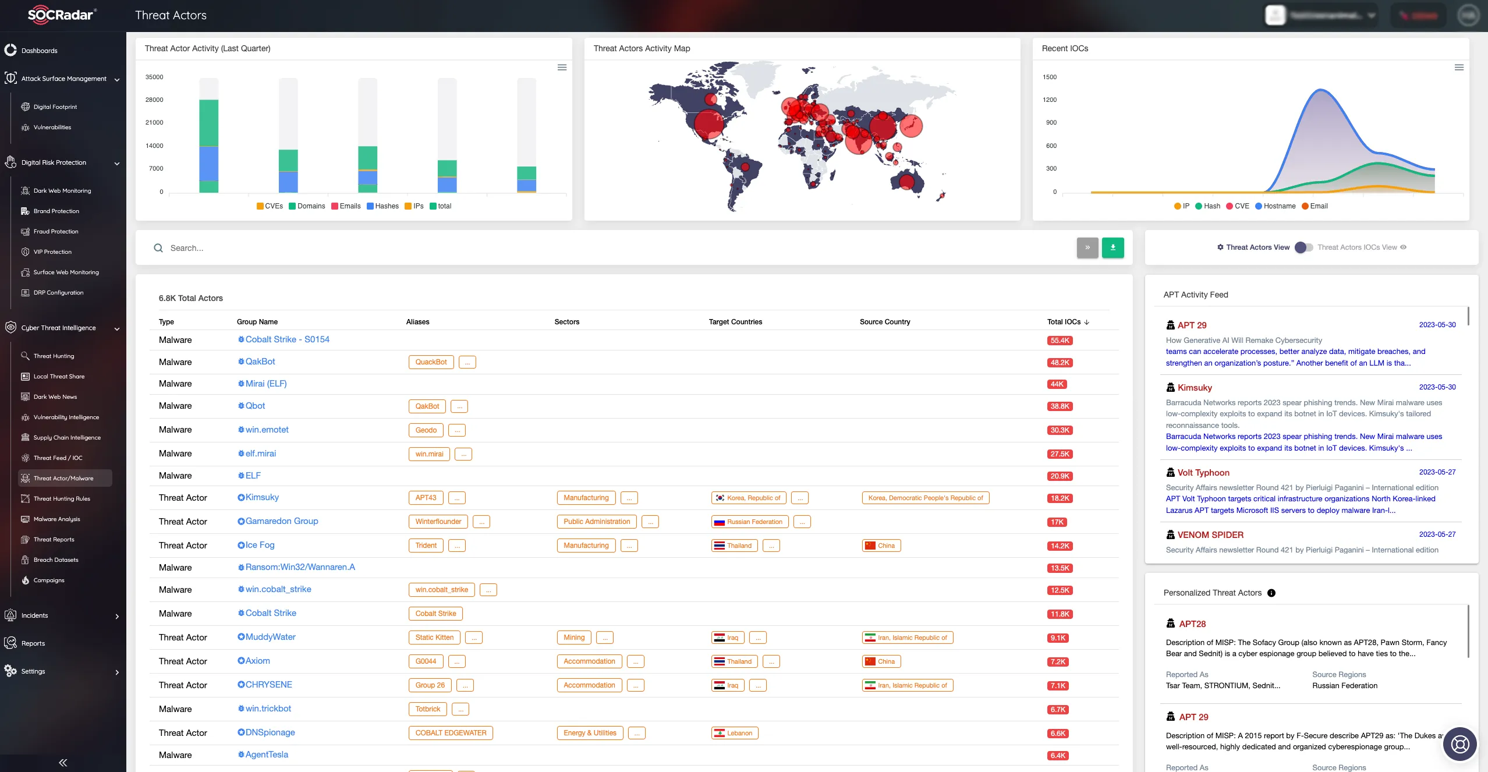The height and width of the screenshot is (772, 1488).
Task: Open the help support bubble icon
Action: tap(1460, 744)
